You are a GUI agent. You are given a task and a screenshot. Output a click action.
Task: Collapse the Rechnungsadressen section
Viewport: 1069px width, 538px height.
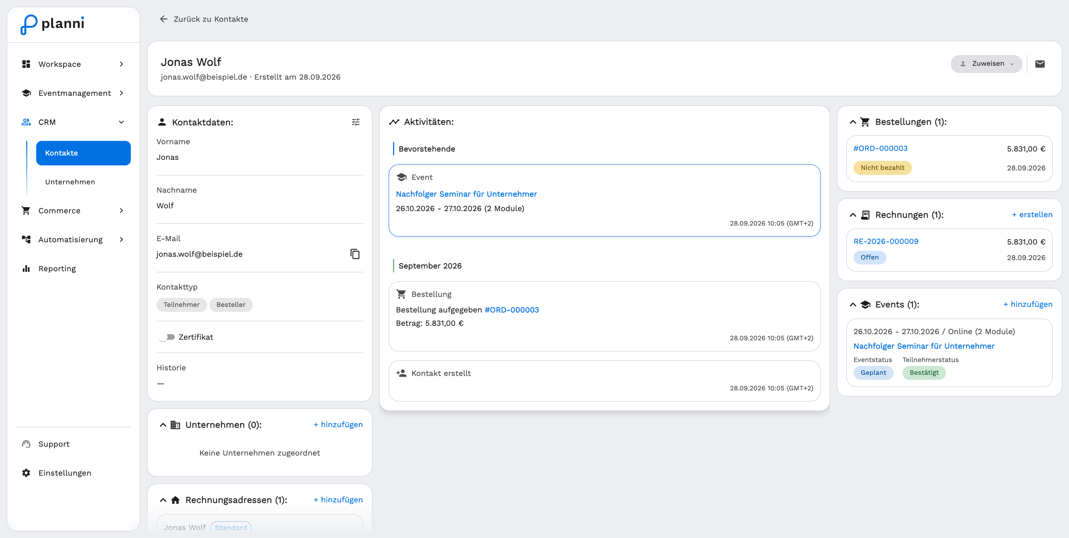163,500
